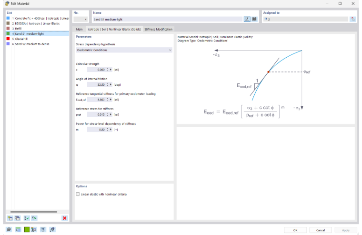362x235 pixels.
Task: Click the formula fx icon at bottom
Action: (52, 229)
